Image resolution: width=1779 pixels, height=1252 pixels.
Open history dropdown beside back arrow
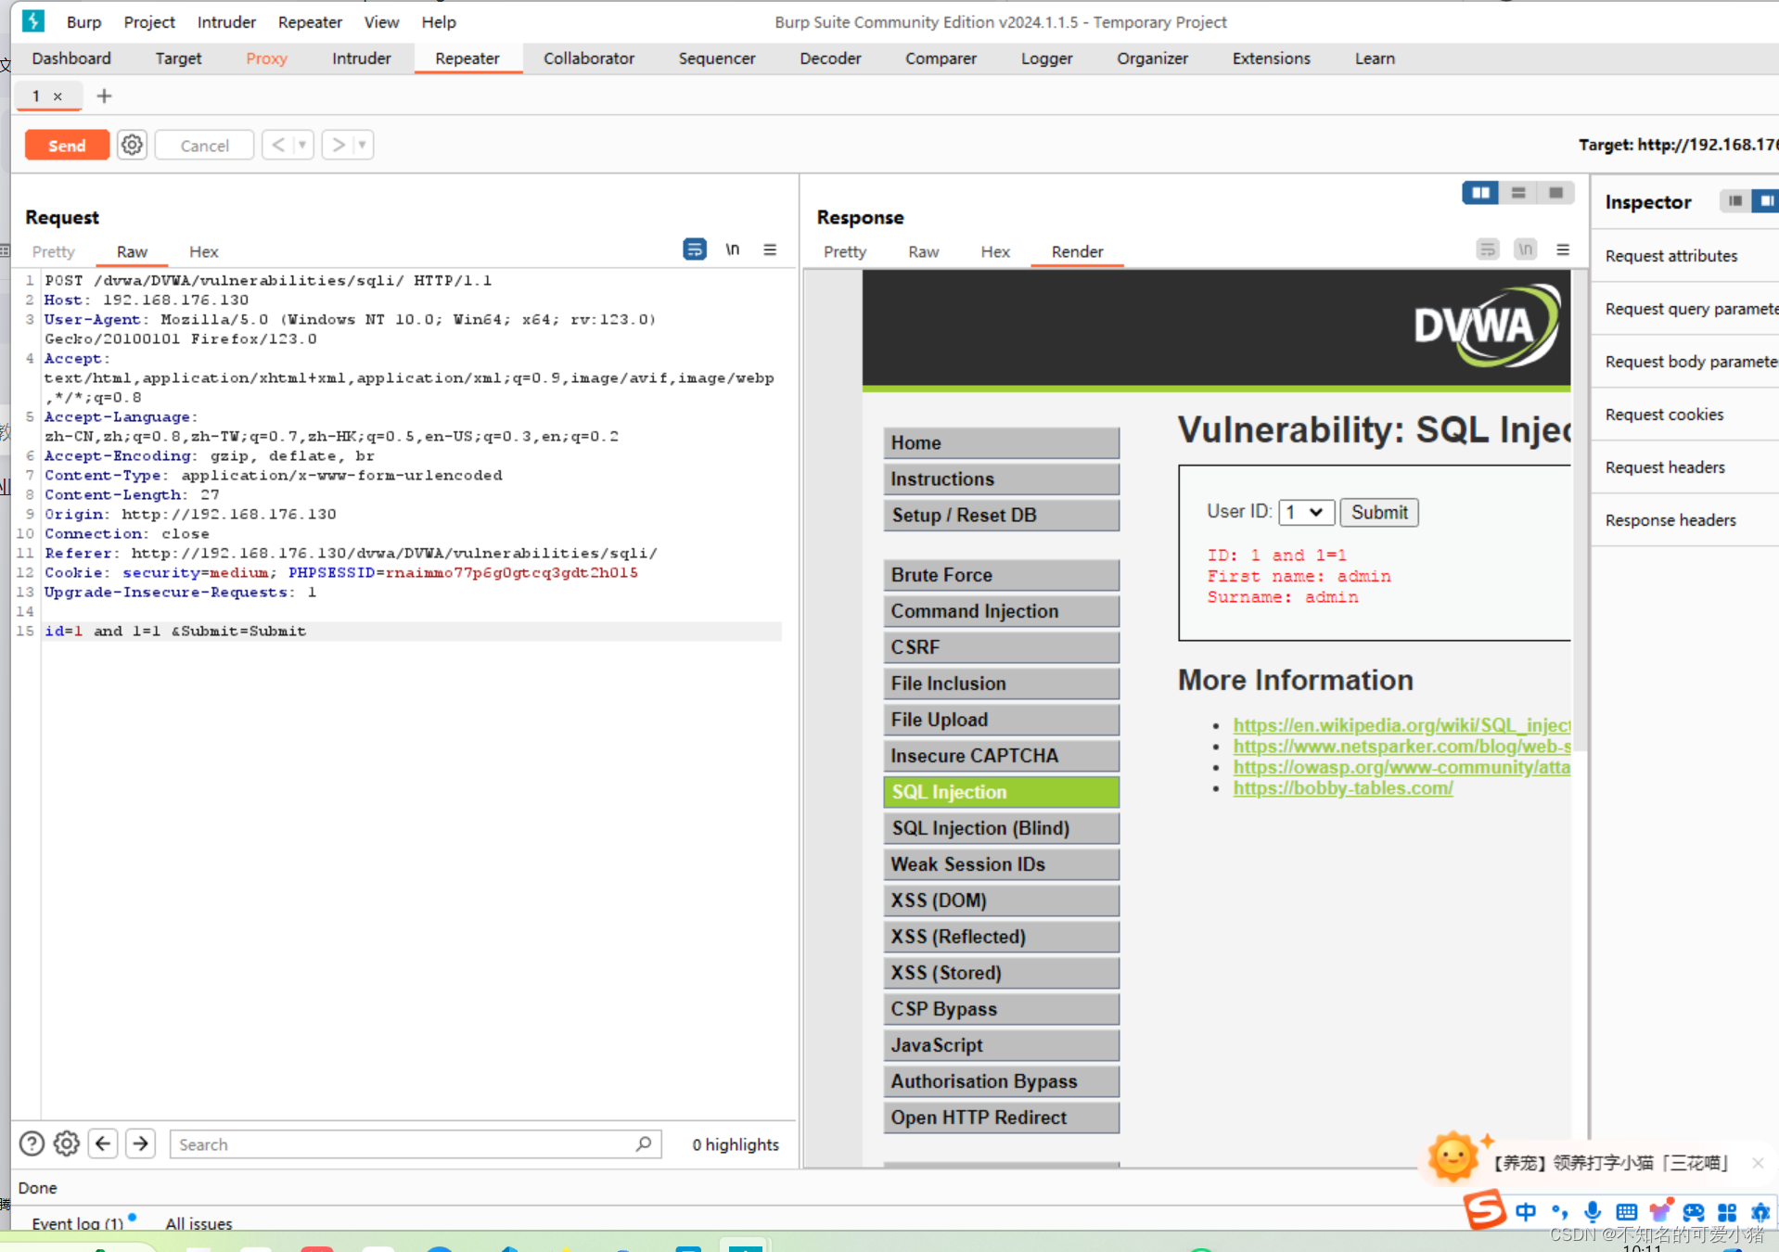tap(302, 145)
